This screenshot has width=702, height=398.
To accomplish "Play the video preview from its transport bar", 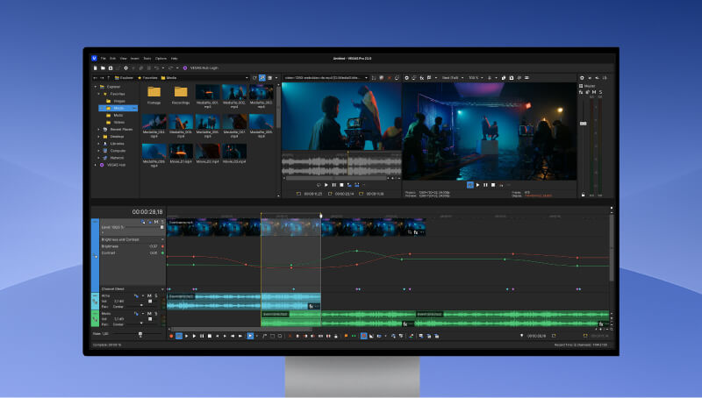I will pos(477,185).
